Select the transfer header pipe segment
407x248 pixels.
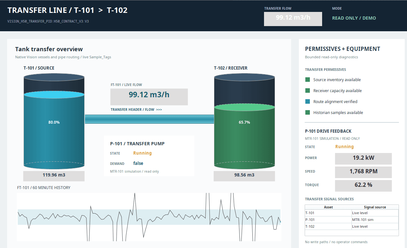click(x=149, y=119)
